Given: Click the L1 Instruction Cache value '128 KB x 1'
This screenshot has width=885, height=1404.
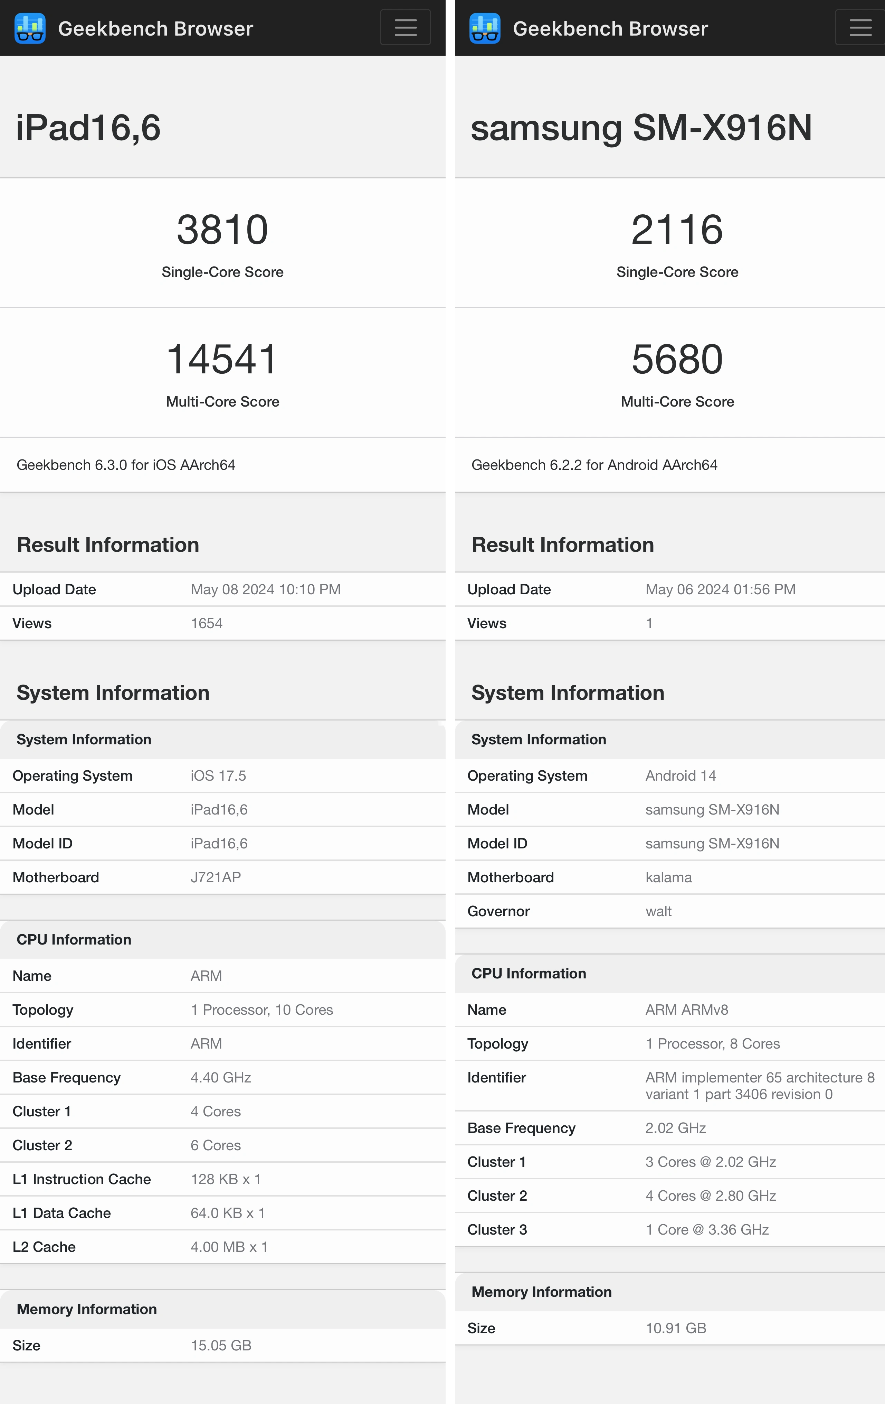Looking at the screenshot, I should click(226, 1179).
